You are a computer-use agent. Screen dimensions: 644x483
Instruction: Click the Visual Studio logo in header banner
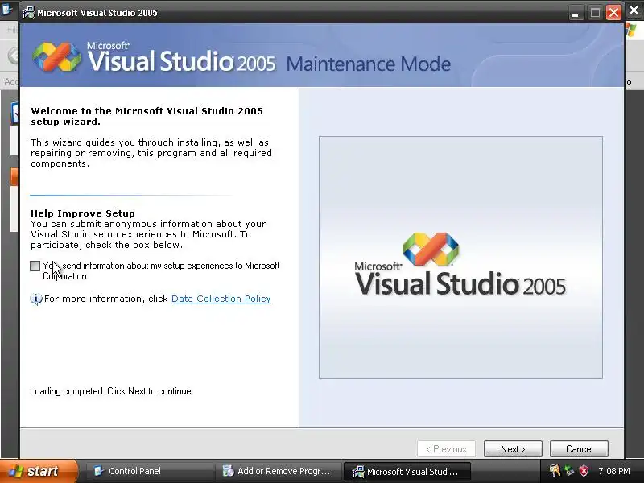(x=56, y=57)
